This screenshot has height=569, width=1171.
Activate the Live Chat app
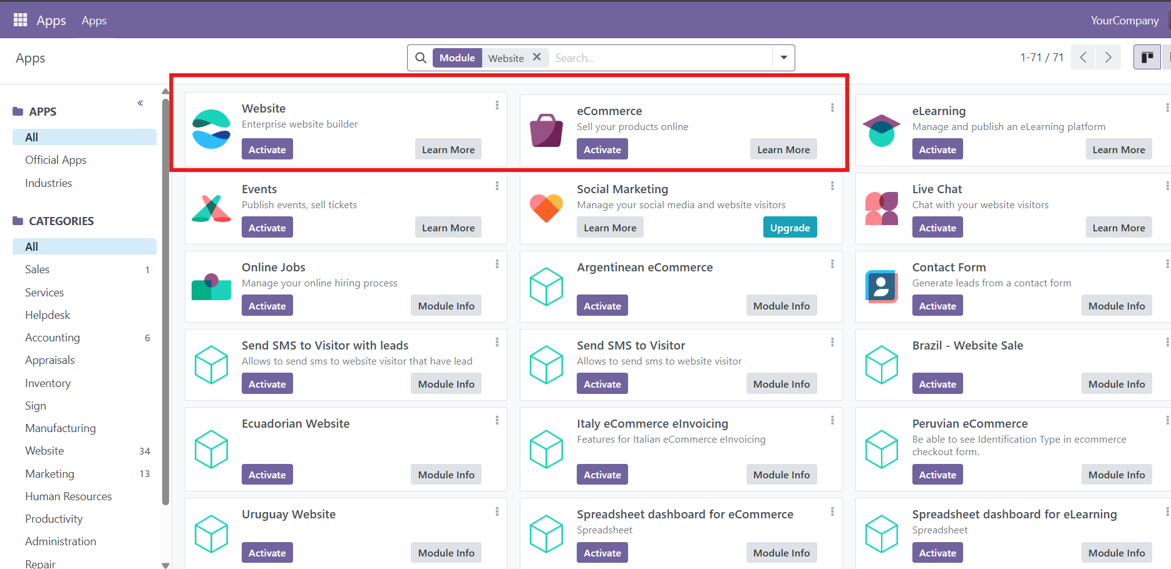click(937, 228)
